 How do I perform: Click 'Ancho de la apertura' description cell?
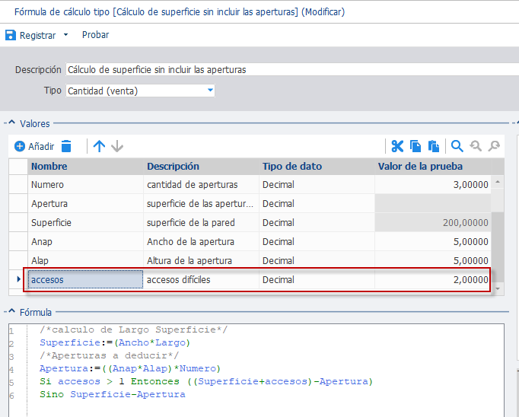pos(201,241)
